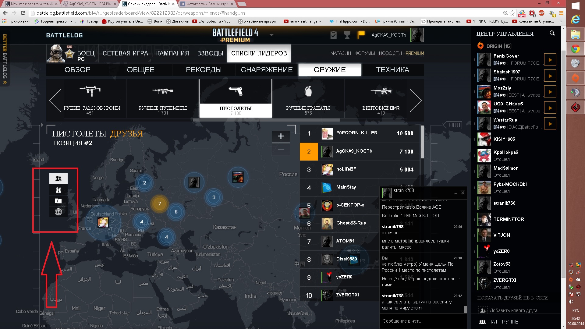Image resolution: width=585 pixels, height=329 pixels.
Task: Click the Battlelog logo
Action: coord(64,35)
